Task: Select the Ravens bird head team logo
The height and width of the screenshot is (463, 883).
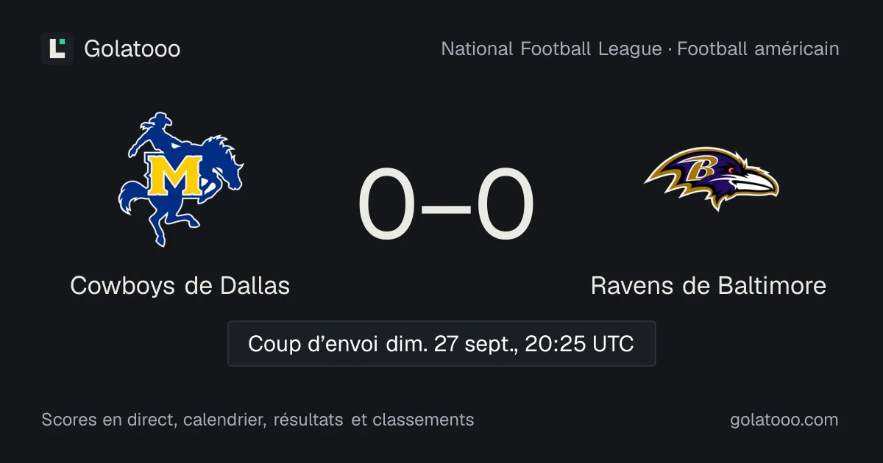Action: pos(711,179)
